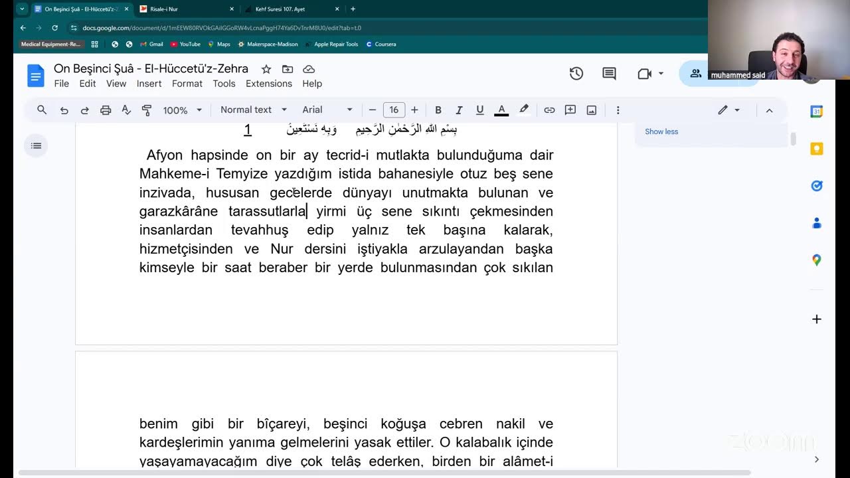Check cloud save status icon
The image size is (850, 478).
coord(309,69)
